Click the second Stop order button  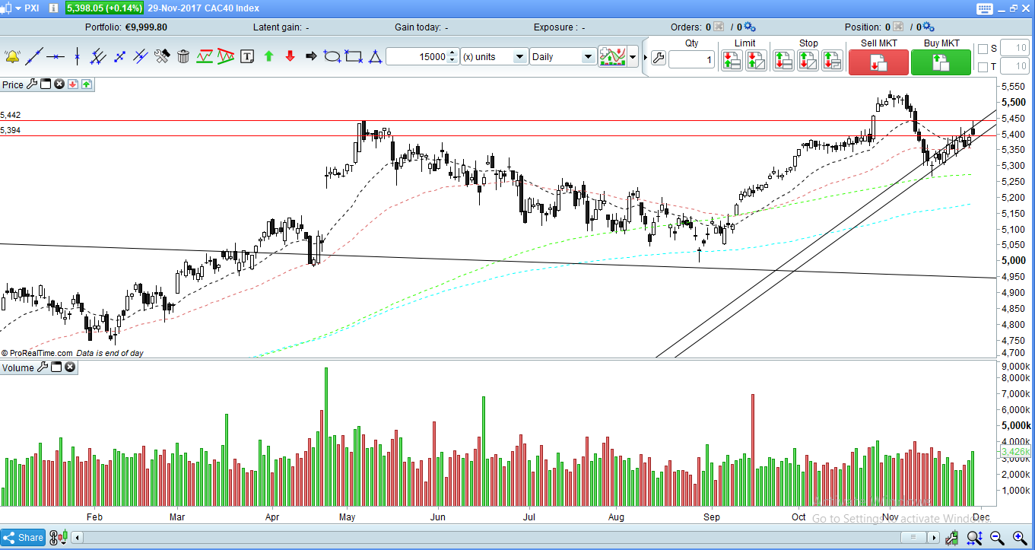pos(808,61)
